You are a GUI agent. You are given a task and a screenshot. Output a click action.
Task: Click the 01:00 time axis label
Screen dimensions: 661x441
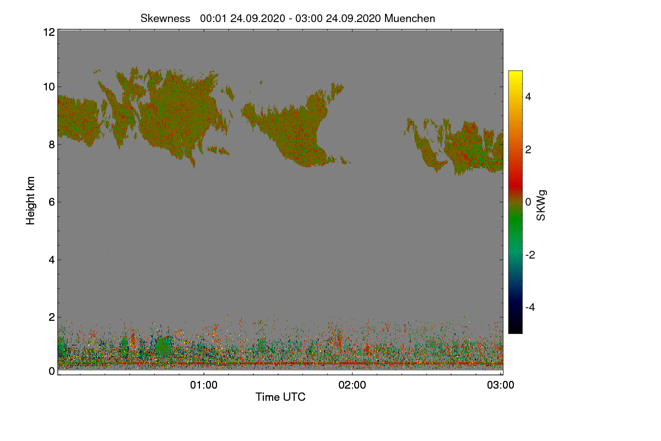(x=204, y=385)
